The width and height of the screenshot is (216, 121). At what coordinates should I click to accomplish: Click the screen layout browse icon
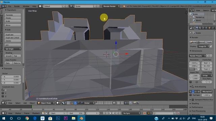(40, 6)
